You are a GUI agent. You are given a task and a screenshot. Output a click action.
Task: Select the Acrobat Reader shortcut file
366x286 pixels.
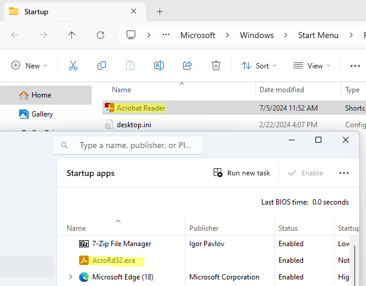[140, 108]
